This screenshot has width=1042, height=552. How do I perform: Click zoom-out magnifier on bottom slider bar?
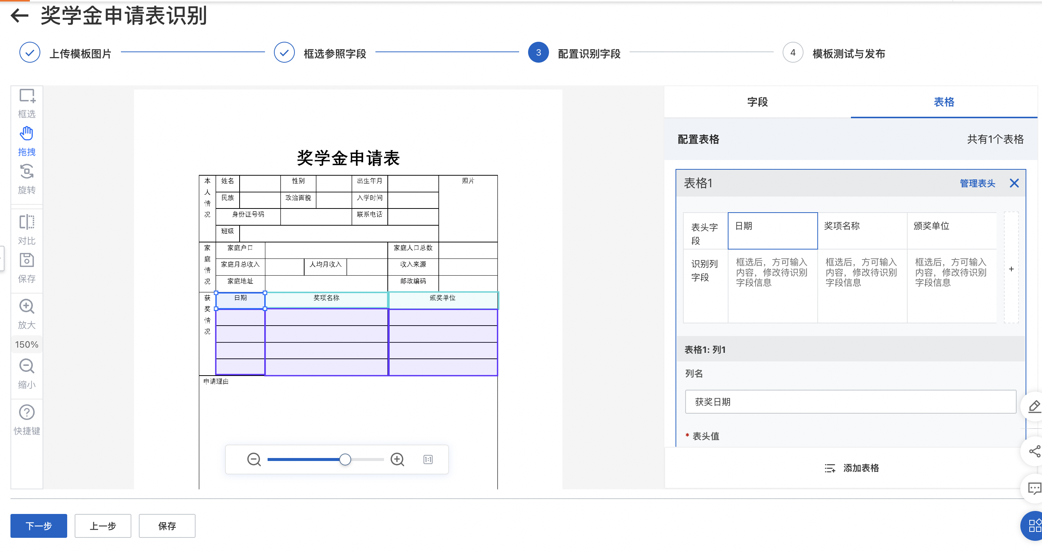[254, 460]
